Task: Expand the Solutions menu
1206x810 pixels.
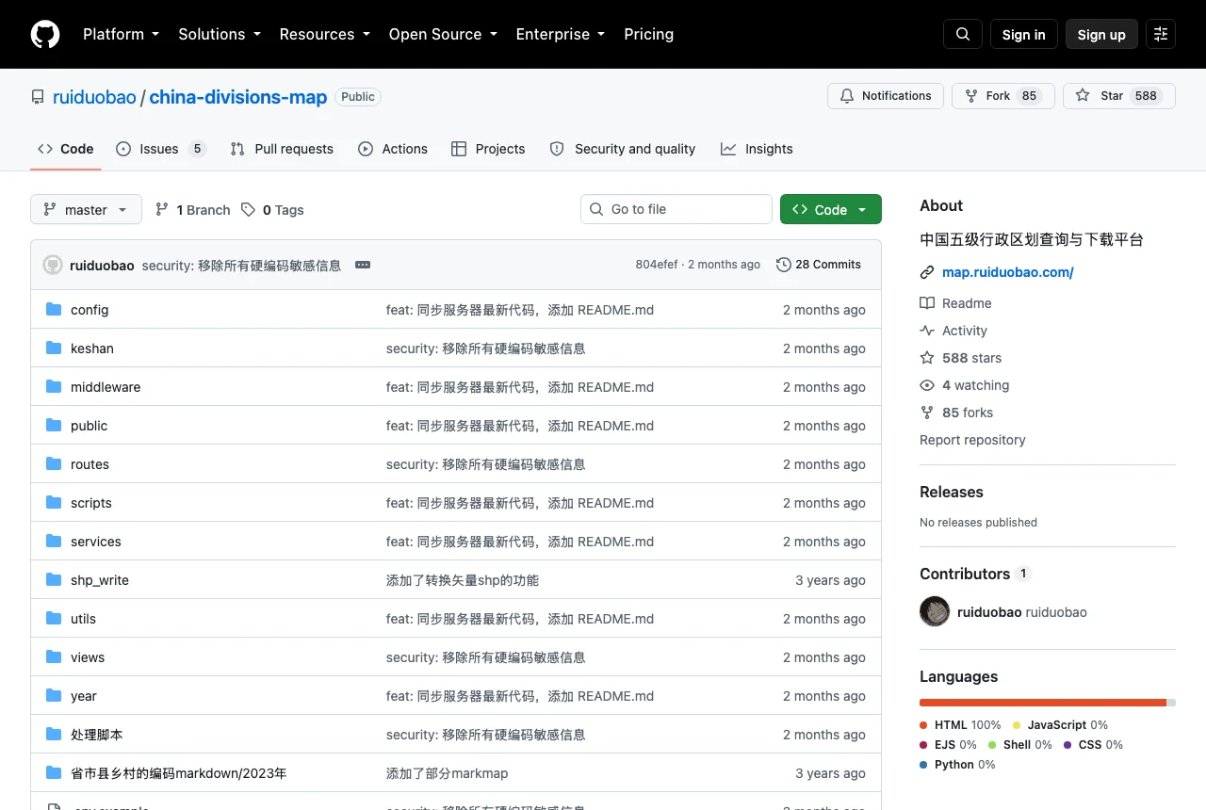Action: coord(220,34)
